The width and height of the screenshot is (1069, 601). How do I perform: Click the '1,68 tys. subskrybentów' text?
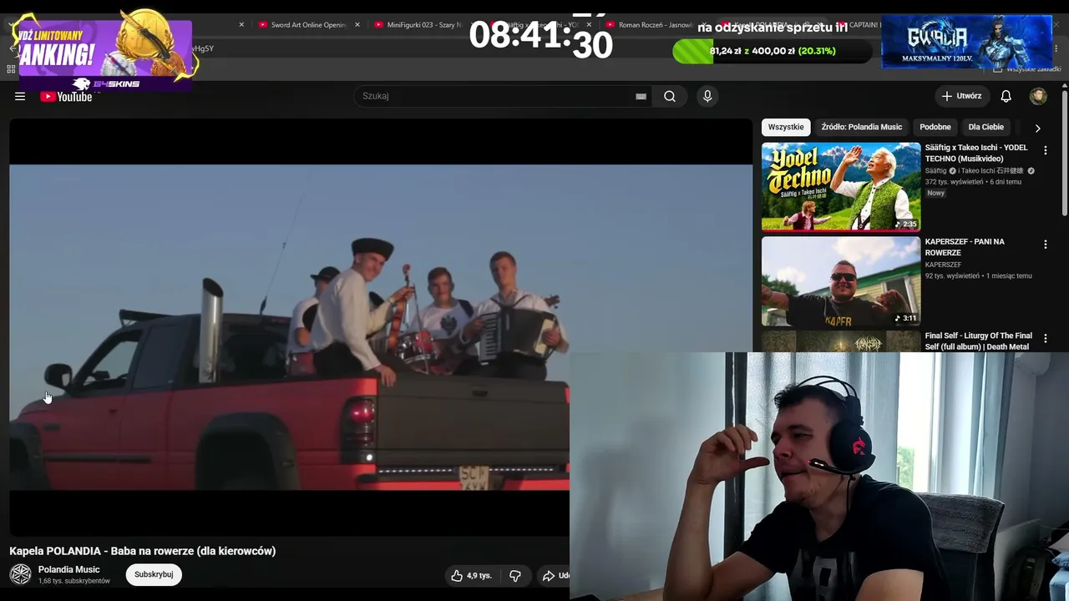pos(74,581)
